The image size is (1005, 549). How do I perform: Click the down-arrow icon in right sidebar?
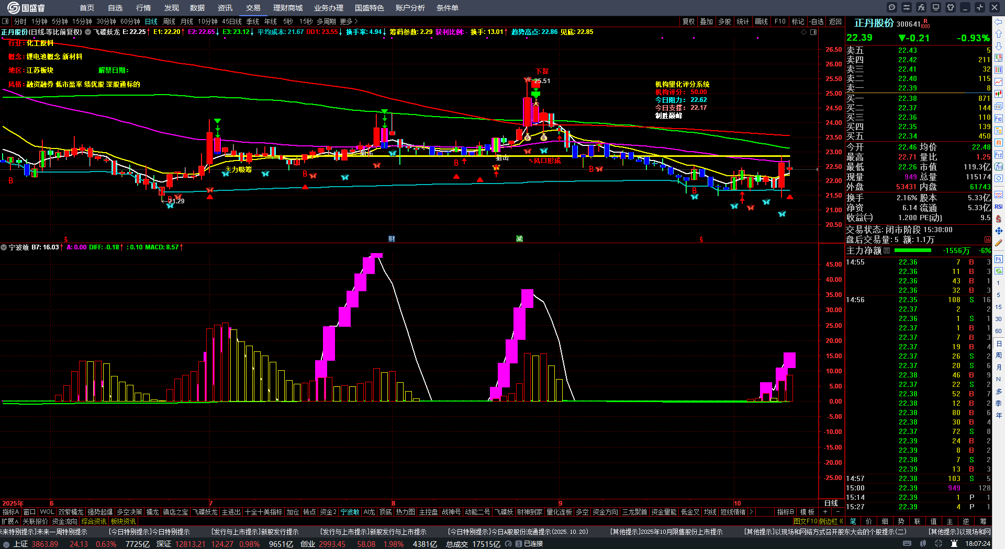pyautogui.click(x=999, y=46)
